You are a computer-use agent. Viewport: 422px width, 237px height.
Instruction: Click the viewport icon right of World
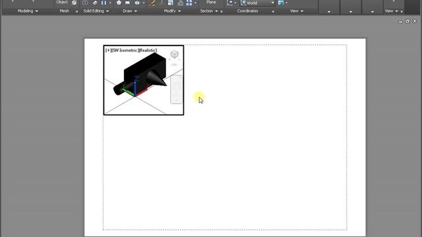[x=281, y=3]
